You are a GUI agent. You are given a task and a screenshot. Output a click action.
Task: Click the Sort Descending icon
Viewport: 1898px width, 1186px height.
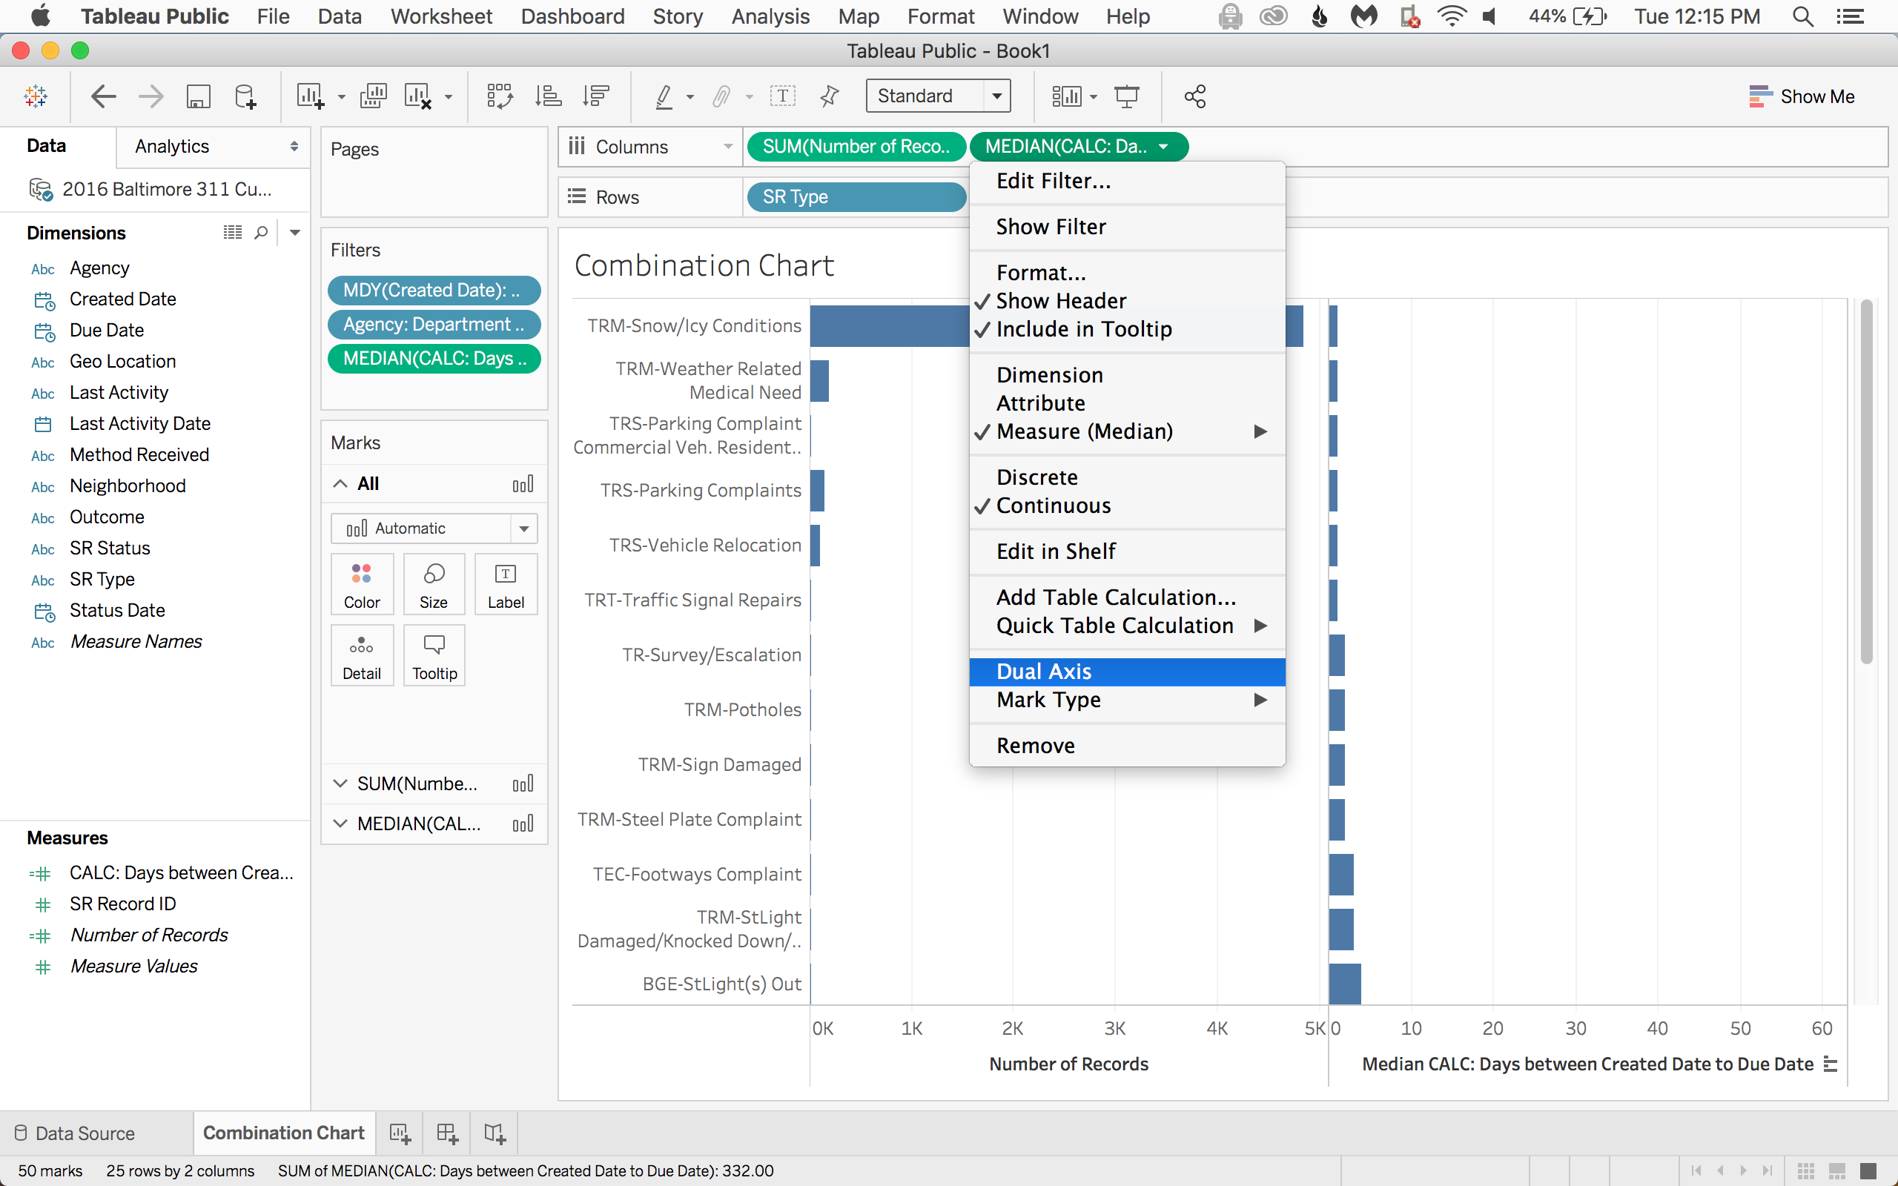[596, 96]
